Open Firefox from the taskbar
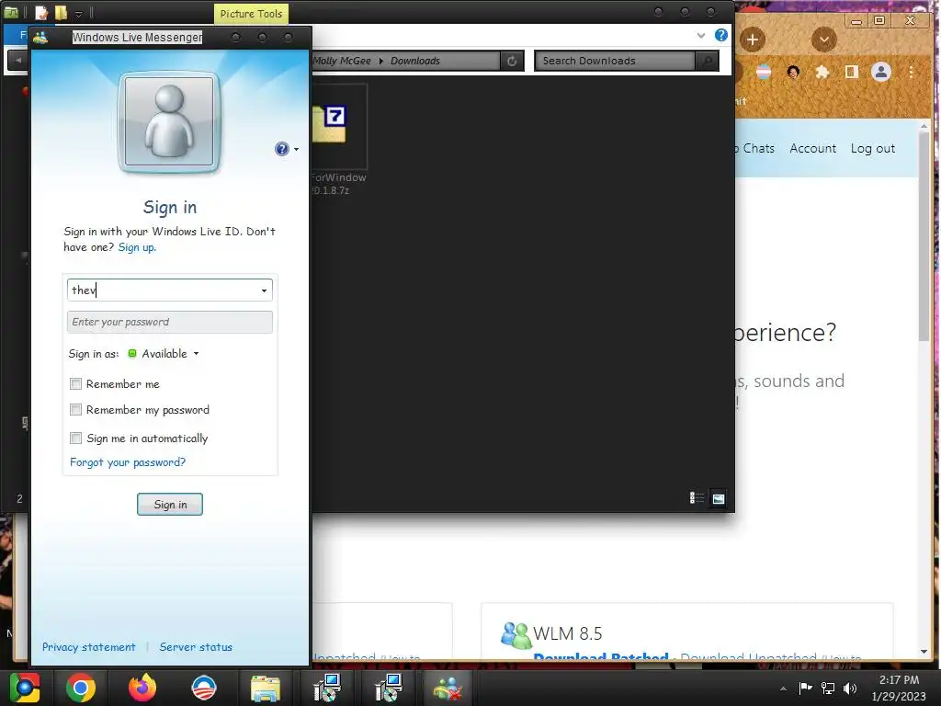The height and width of the screenshot is (706, 941). coord(142,688)
